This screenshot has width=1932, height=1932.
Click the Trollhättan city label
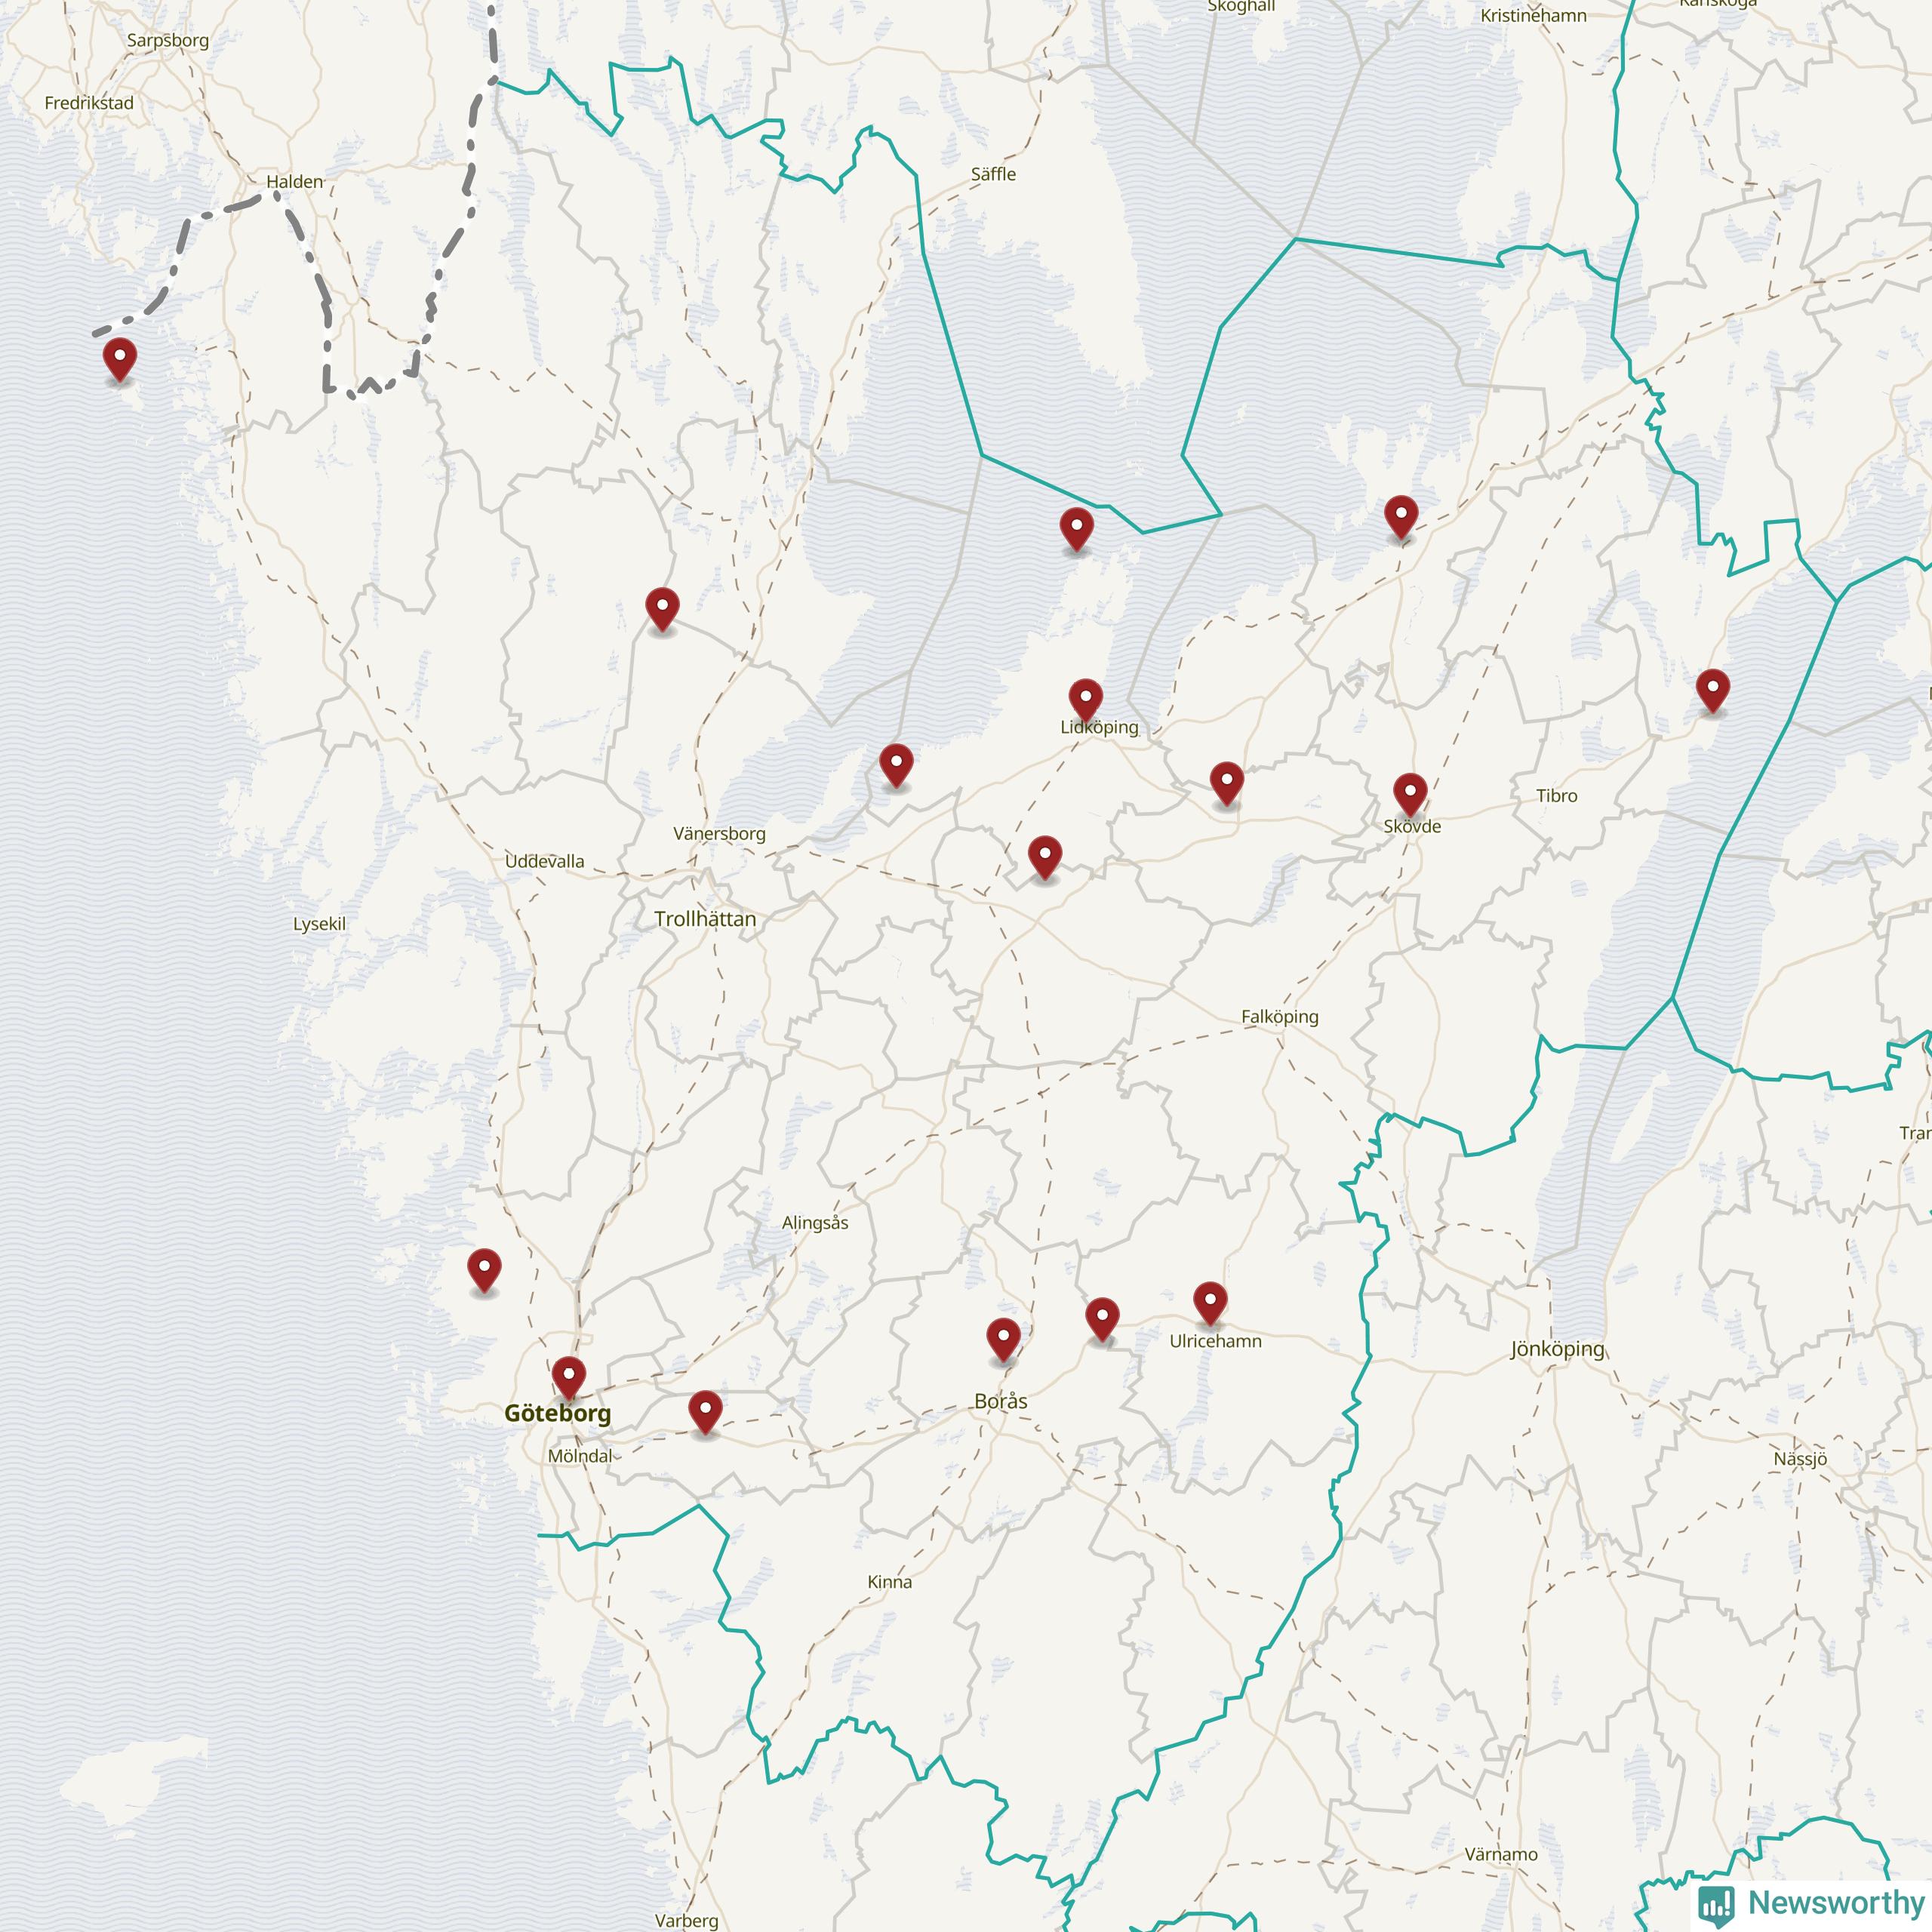[705, 919]
